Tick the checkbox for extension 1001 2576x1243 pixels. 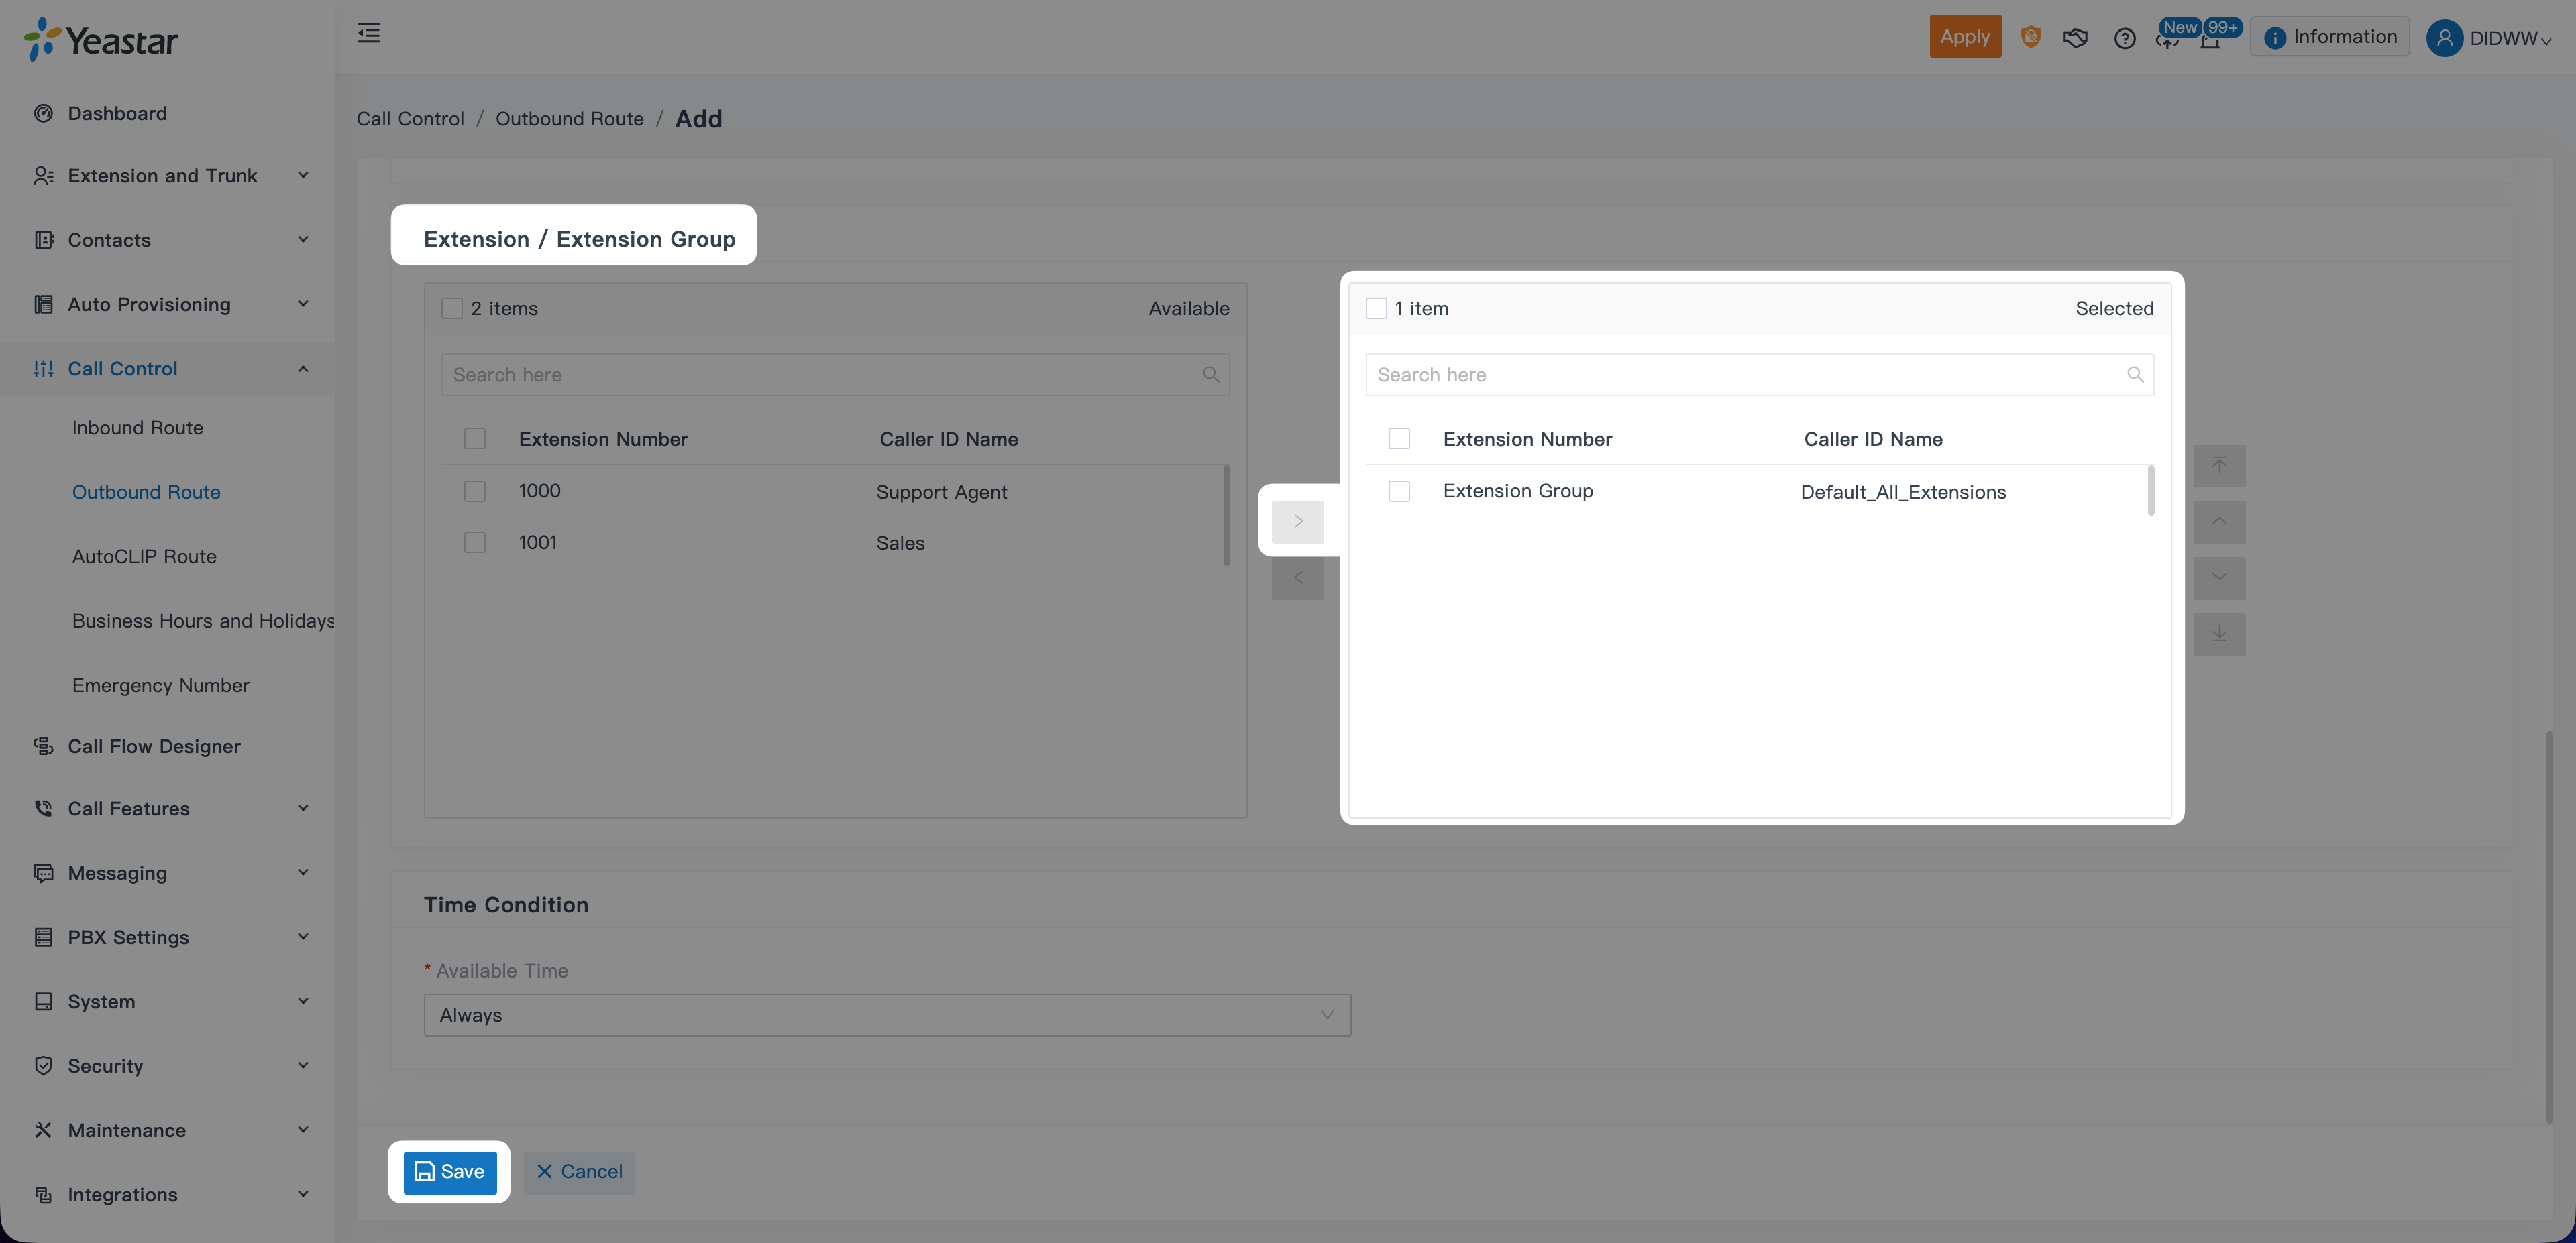[x=475, y=542]
